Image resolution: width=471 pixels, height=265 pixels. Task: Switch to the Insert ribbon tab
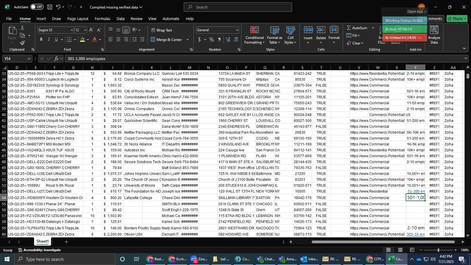coord(41,19)
